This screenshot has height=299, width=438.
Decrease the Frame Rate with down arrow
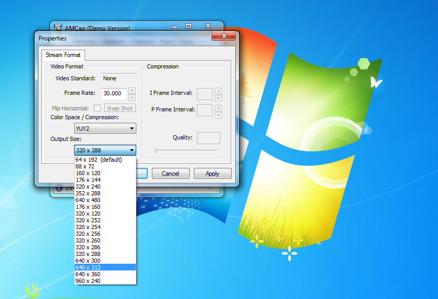(132, 97)
